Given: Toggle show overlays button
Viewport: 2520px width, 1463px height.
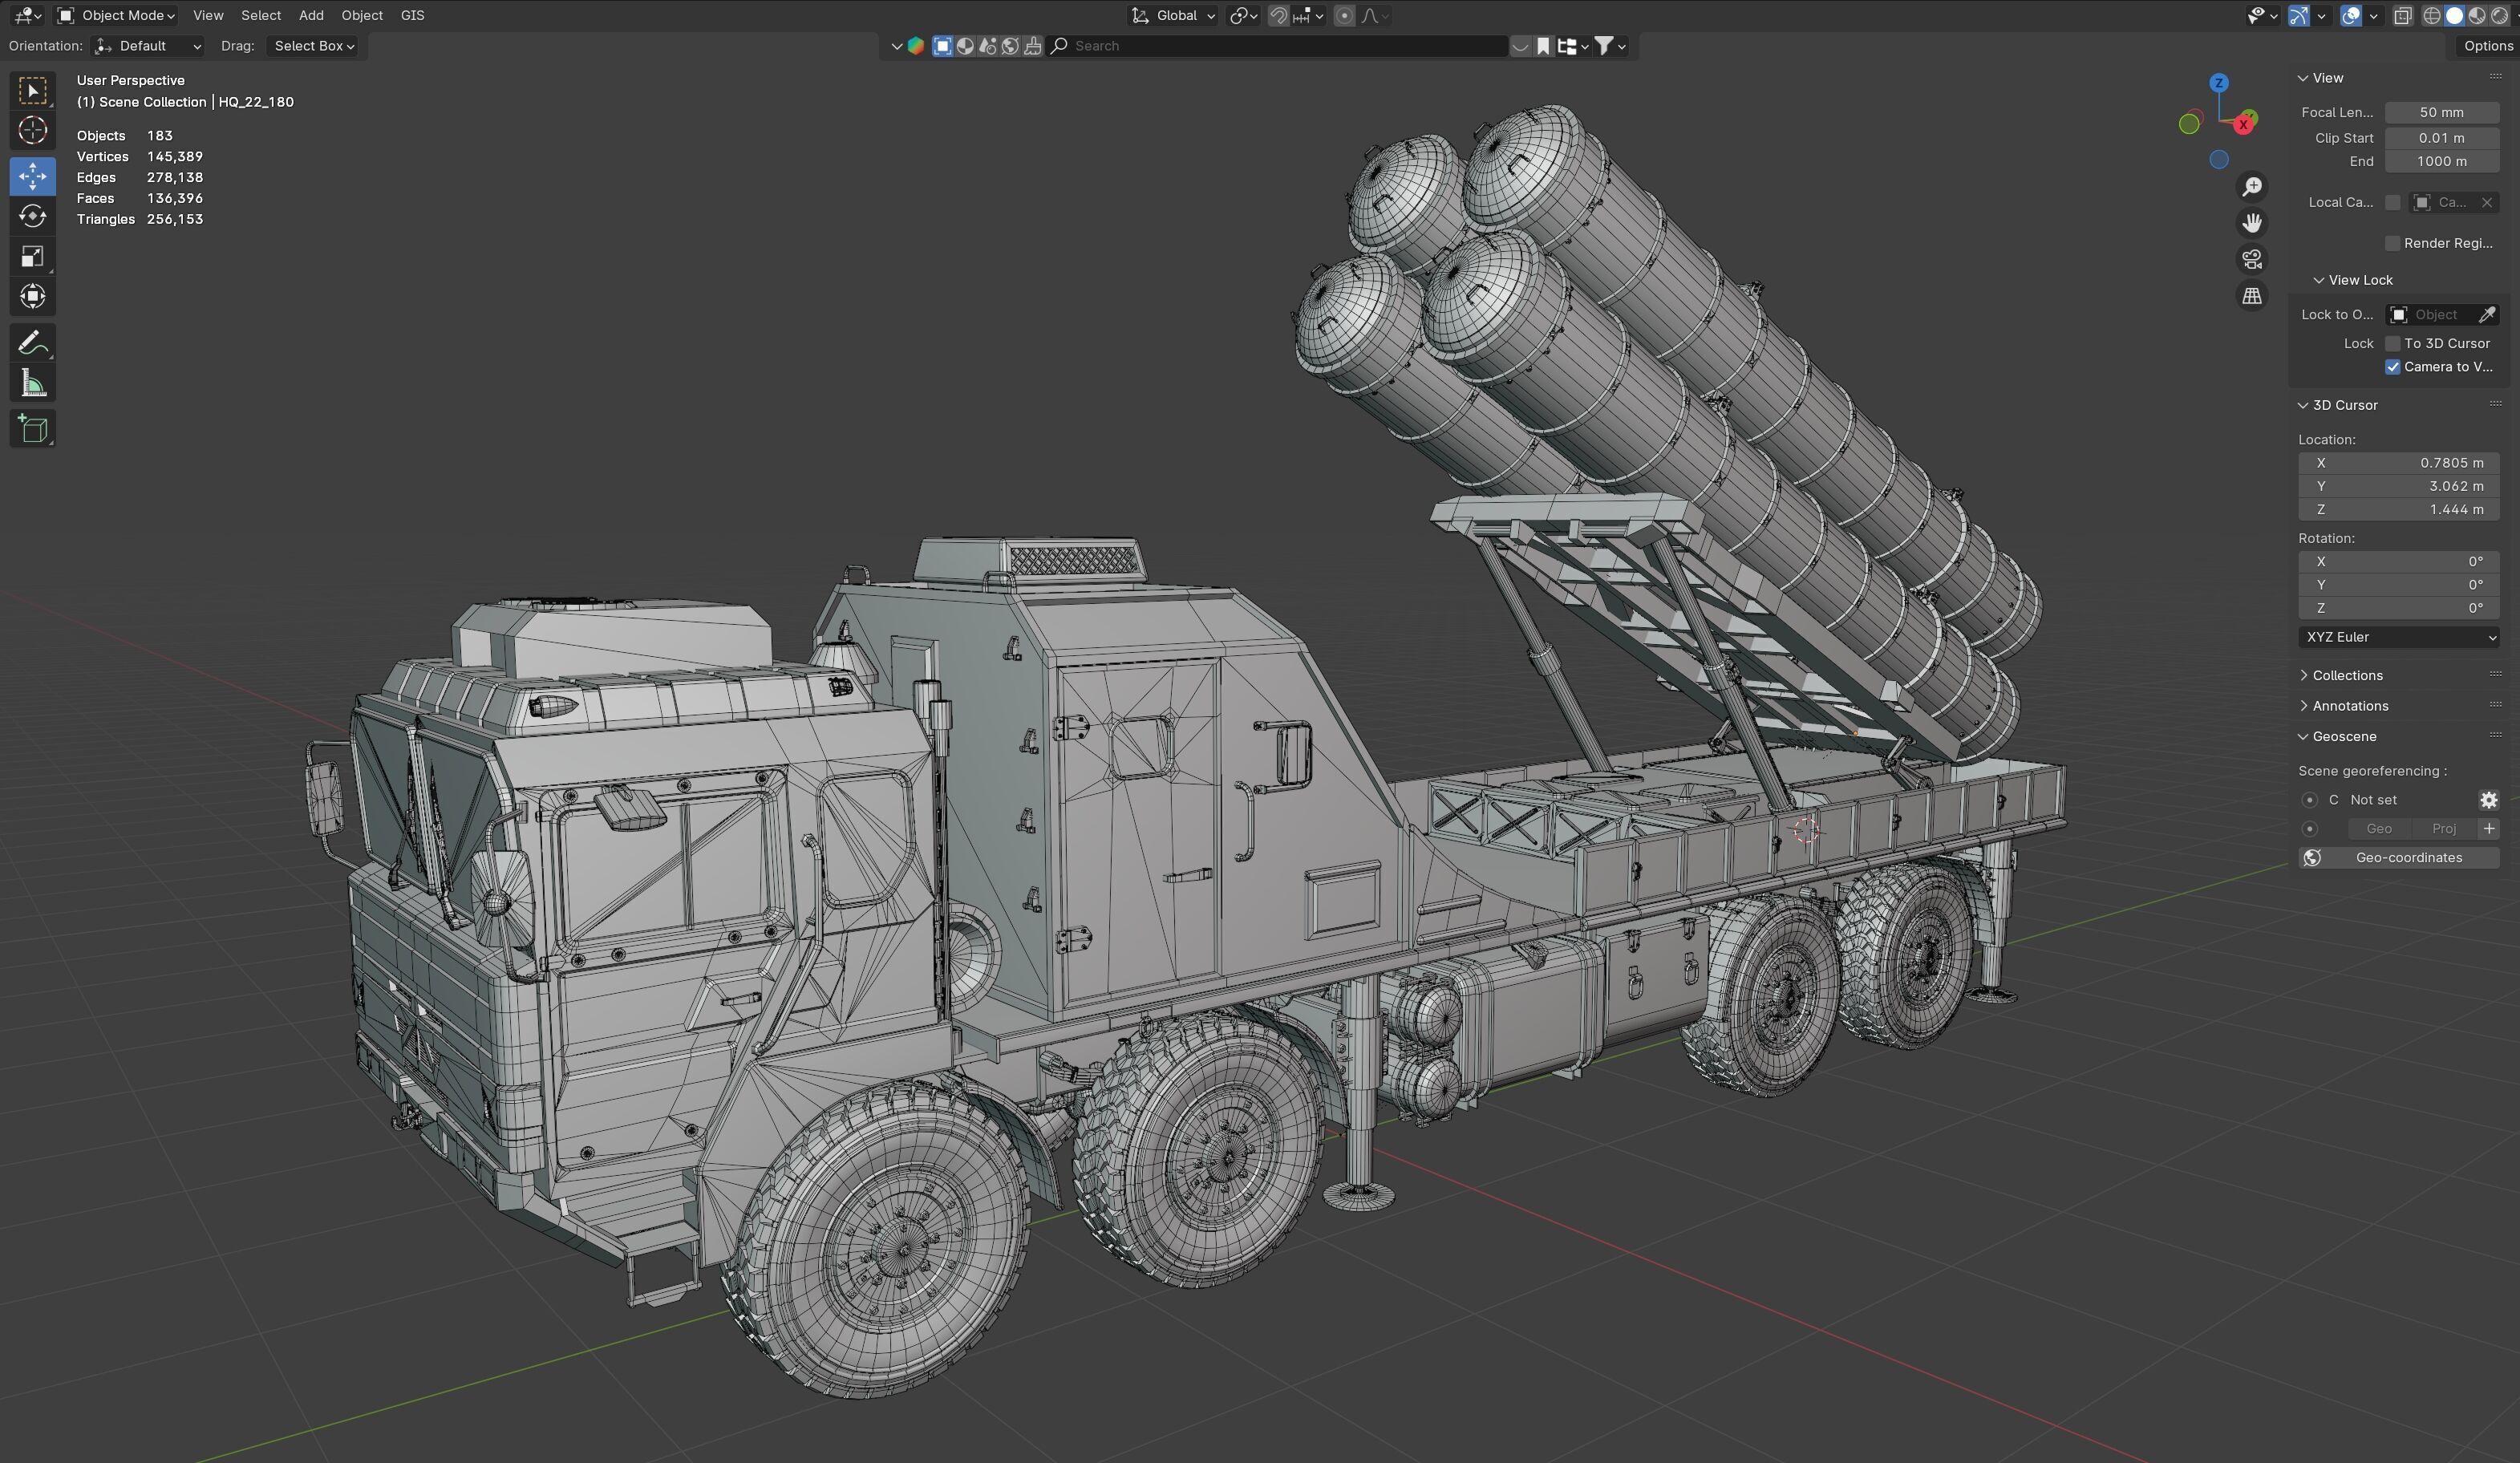Looking at the screenshot, I should (x=2351, y=15).
